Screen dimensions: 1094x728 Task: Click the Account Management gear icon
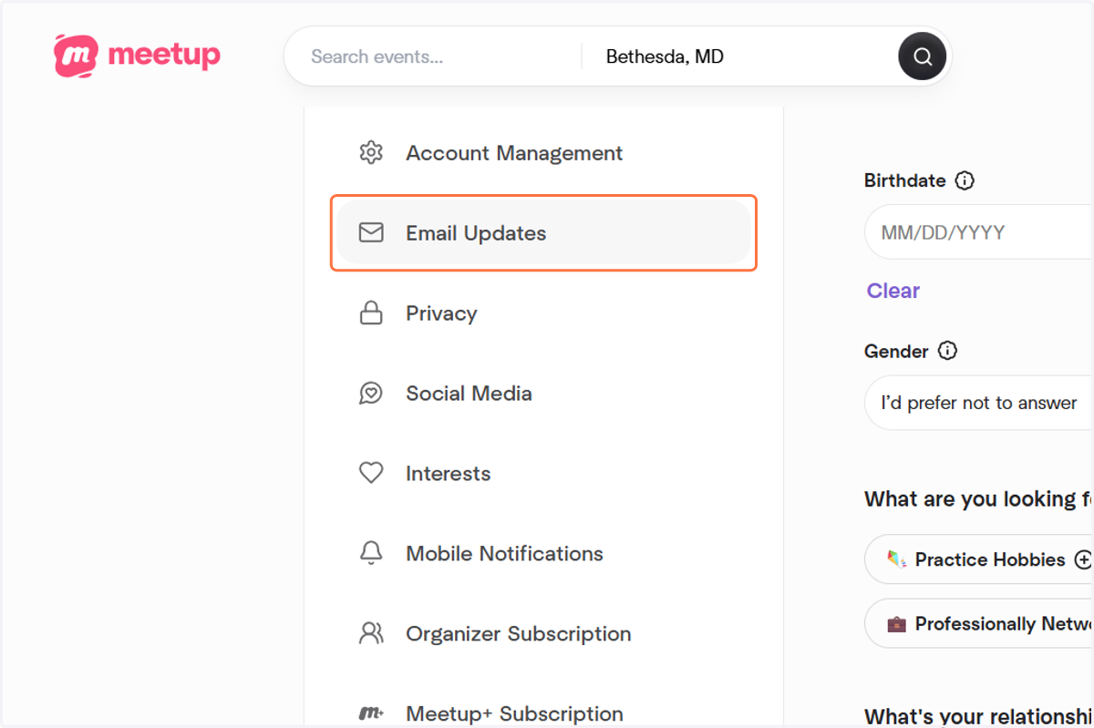(x=371, y=152)
